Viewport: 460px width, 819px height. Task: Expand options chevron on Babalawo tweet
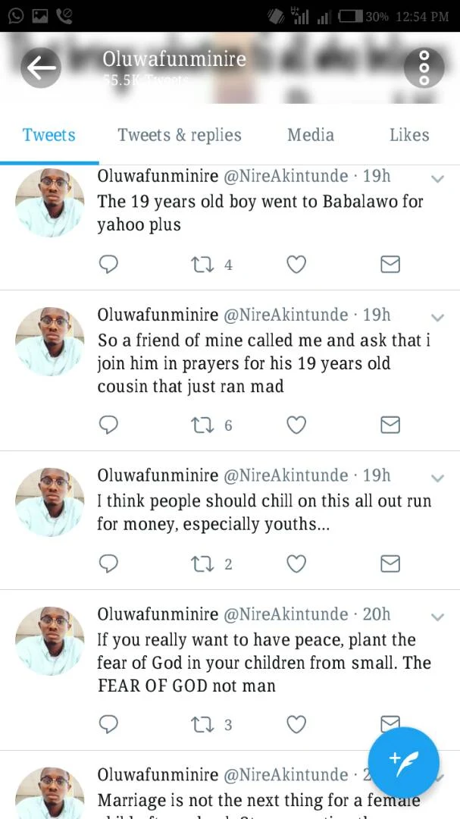[x=437, y=178]
